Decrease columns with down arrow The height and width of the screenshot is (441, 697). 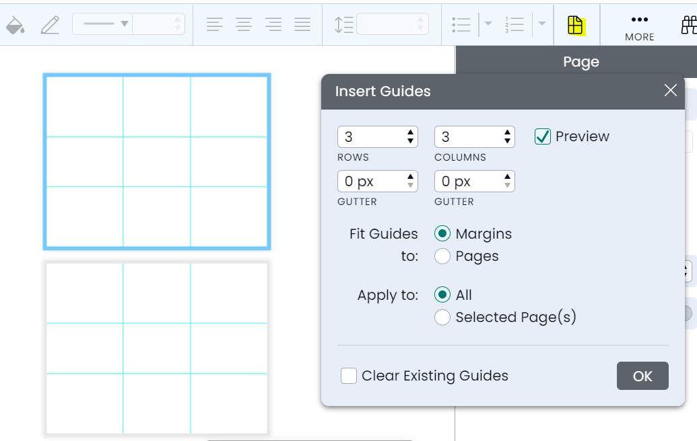[x=507, y=141]
